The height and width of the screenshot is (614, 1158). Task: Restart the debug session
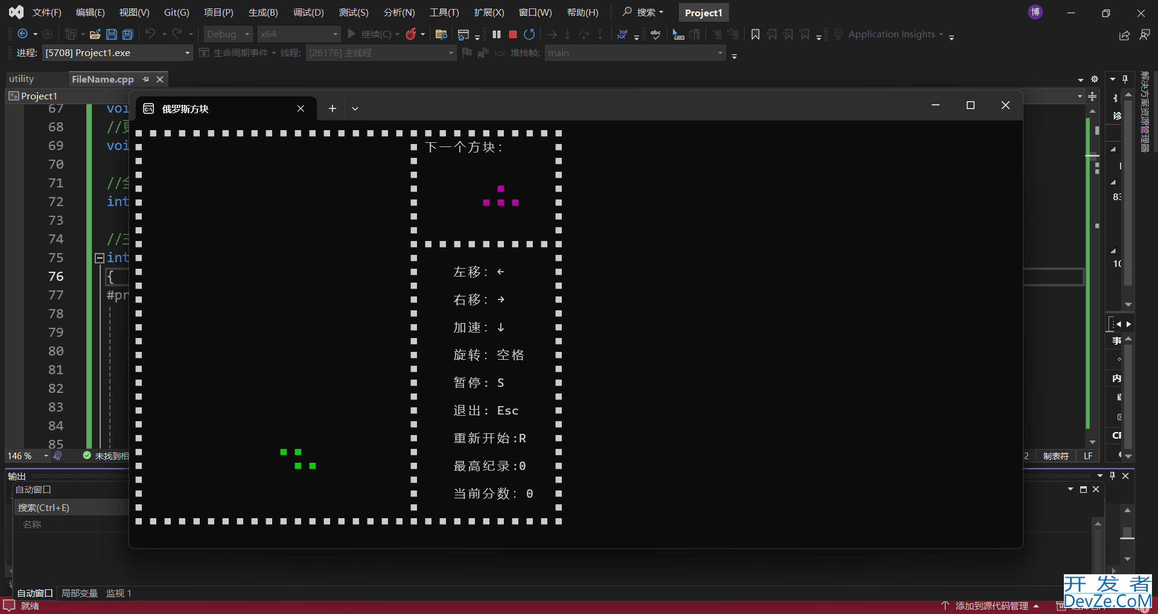529,34
